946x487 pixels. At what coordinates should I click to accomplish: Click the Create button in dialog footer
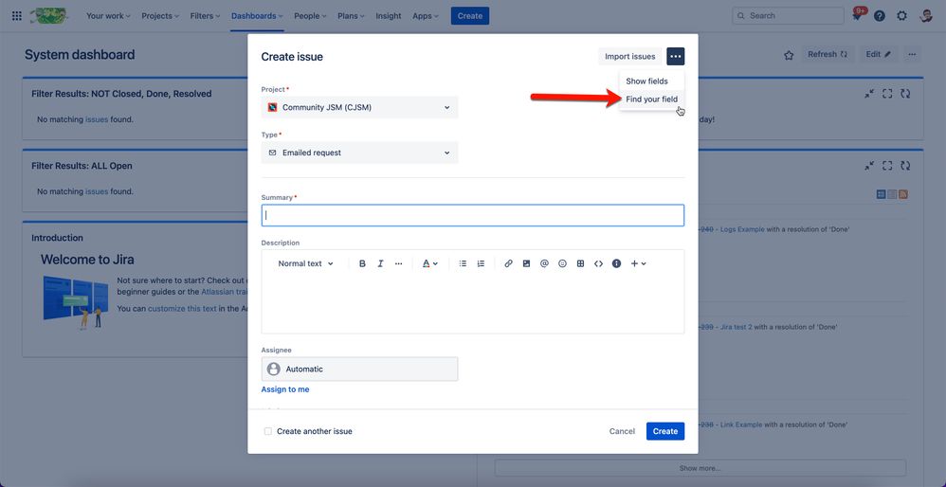point(665,431)
